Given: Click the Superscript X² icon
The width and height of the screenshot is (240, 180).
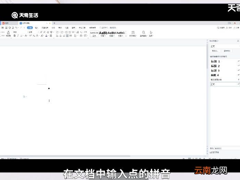Looking at the screenshot, I should coord(30,36).
